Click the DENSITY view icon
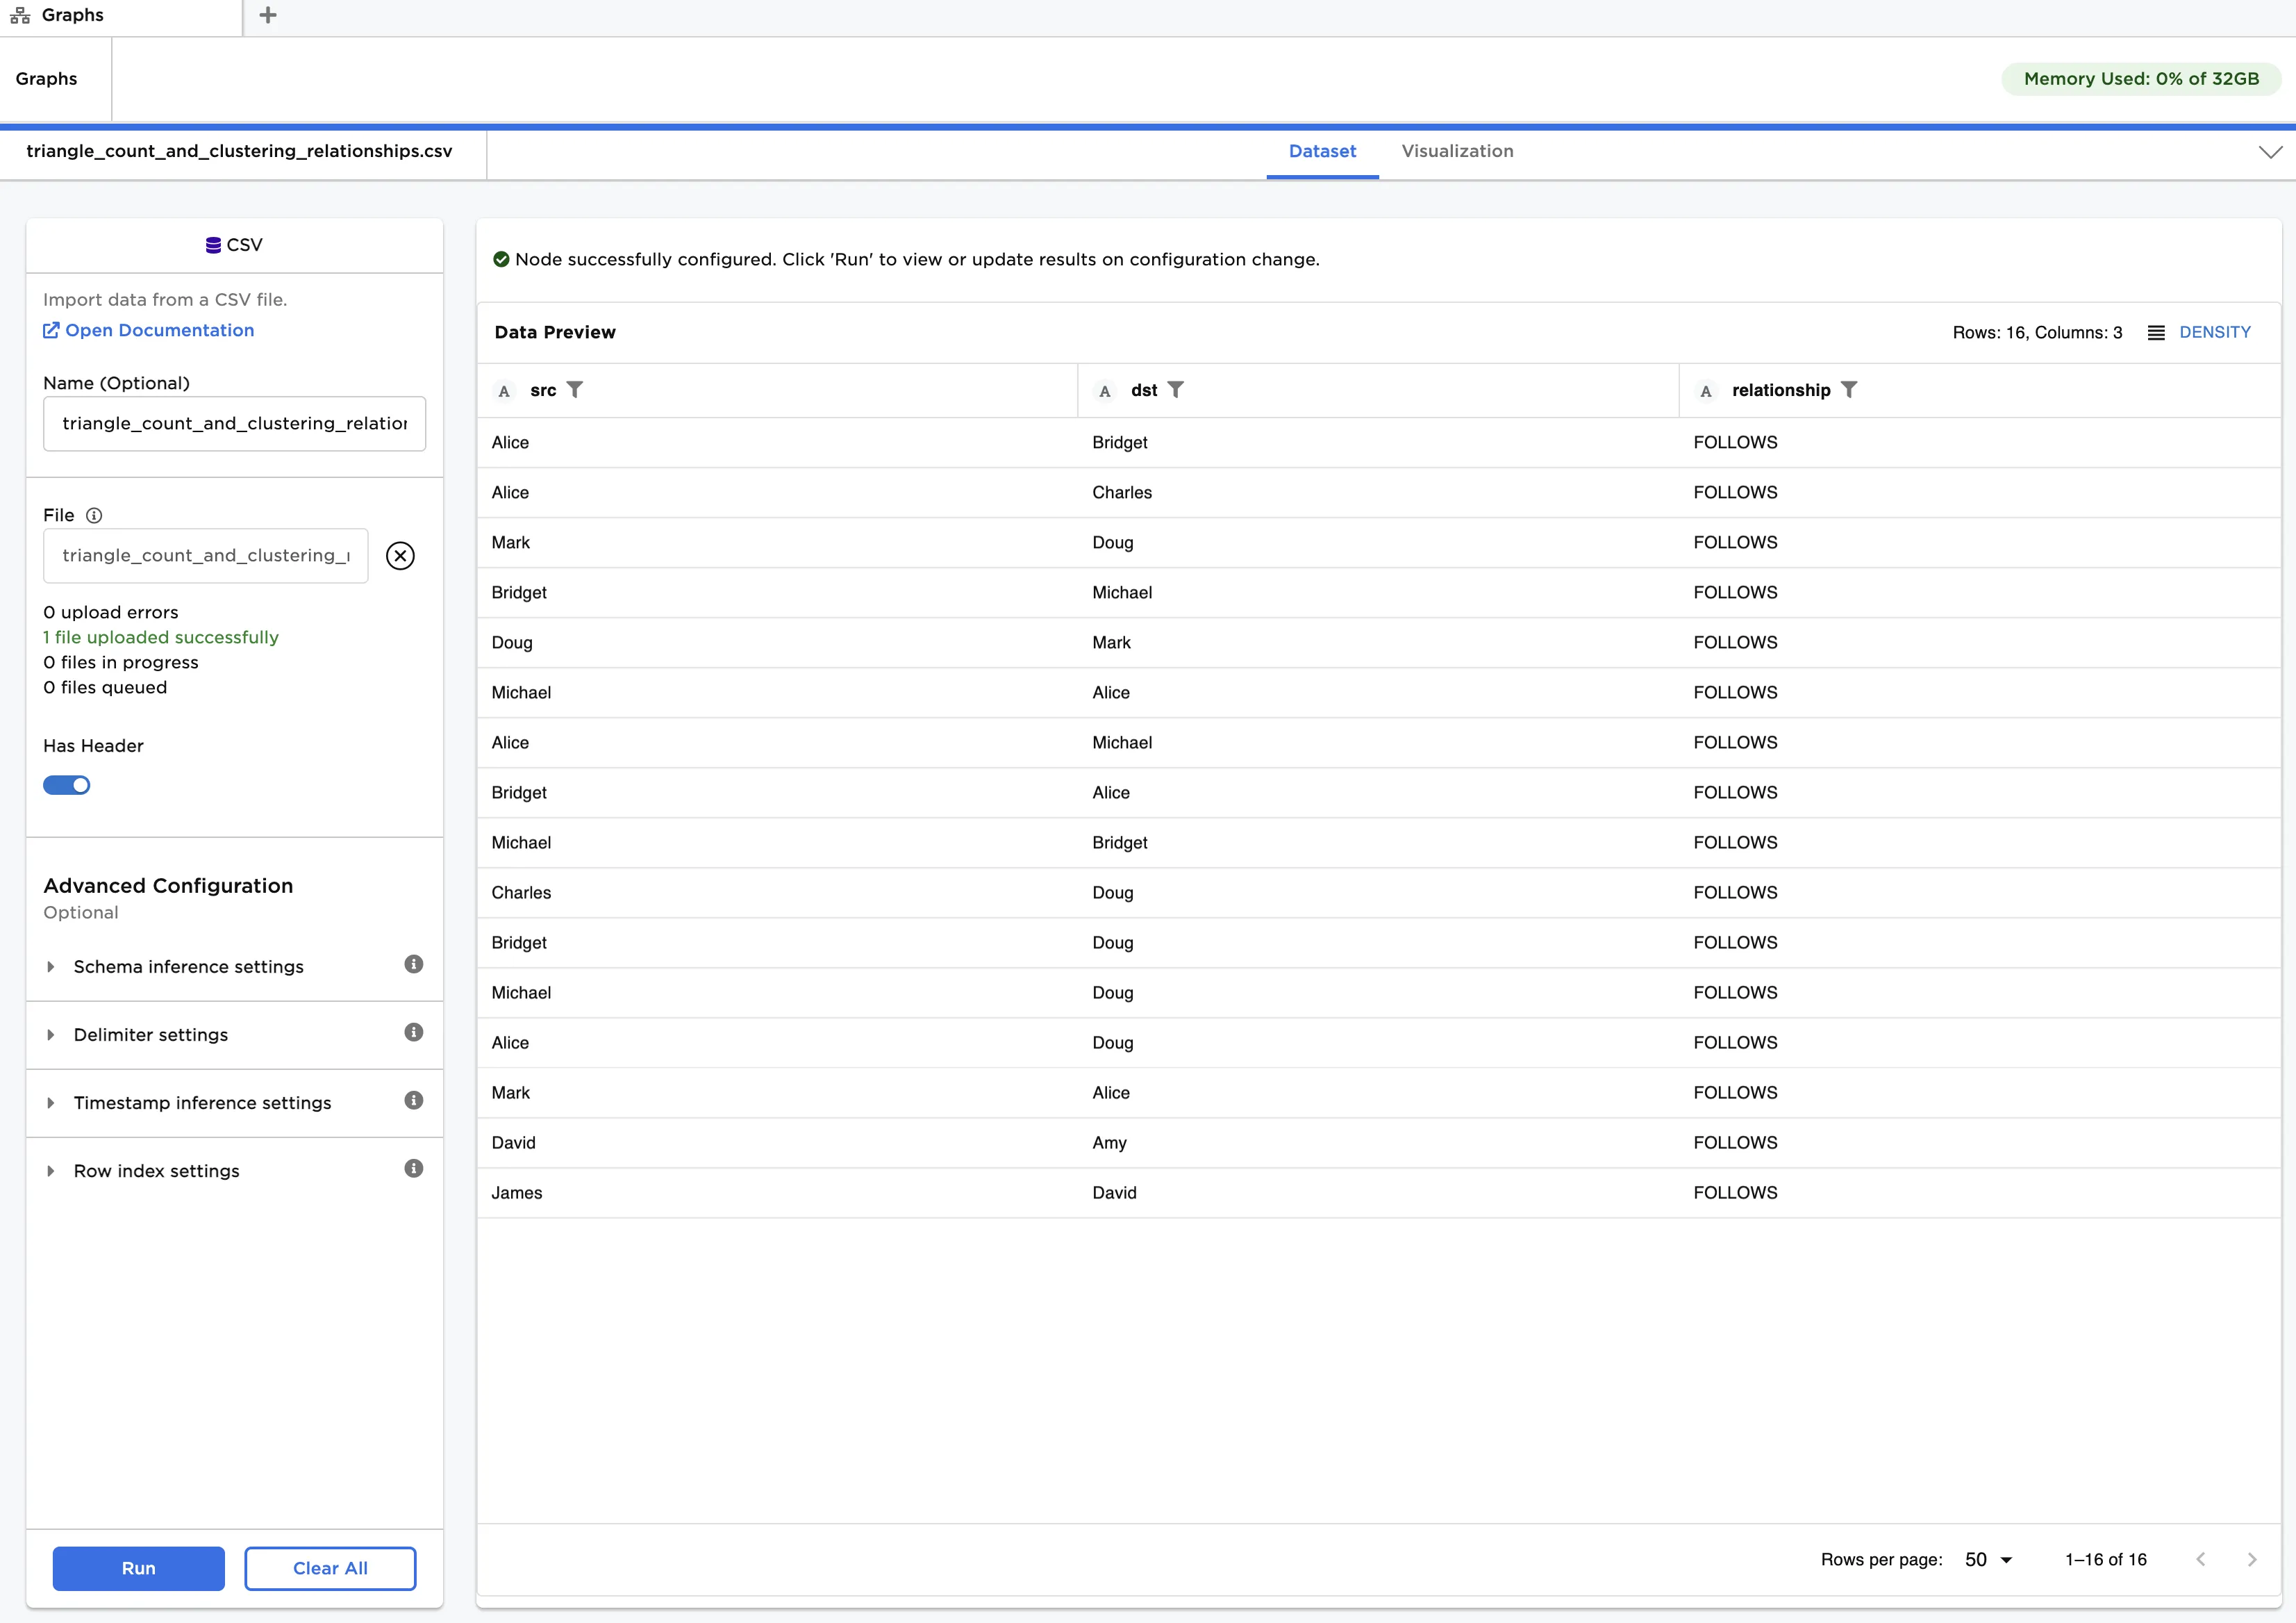 (2157, 332)
